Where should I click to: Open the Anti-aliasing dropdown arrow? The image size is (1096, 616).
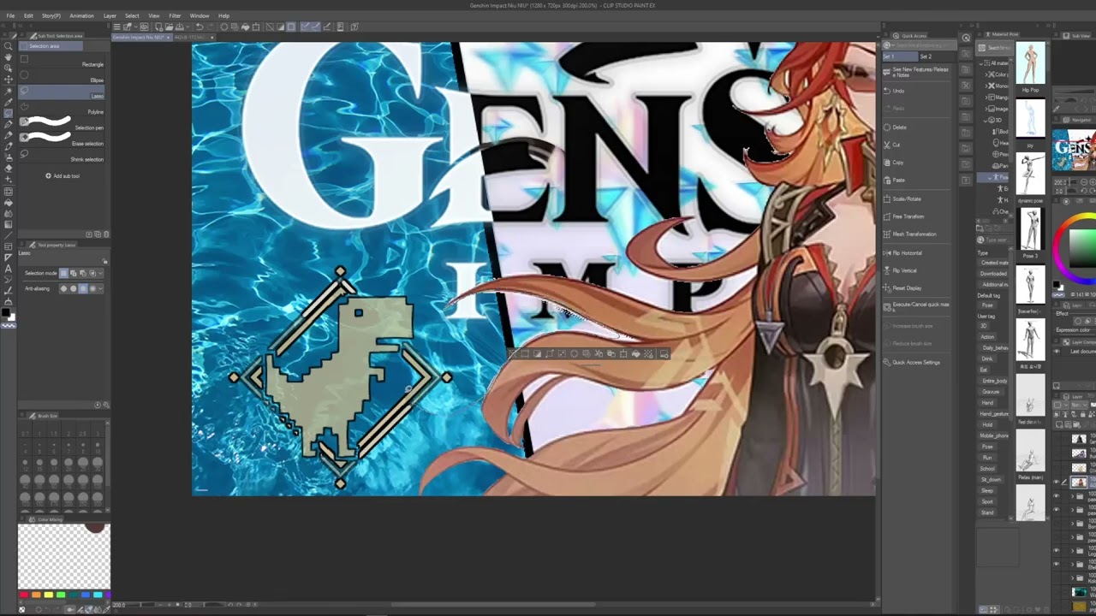click(x=100, y=288)
